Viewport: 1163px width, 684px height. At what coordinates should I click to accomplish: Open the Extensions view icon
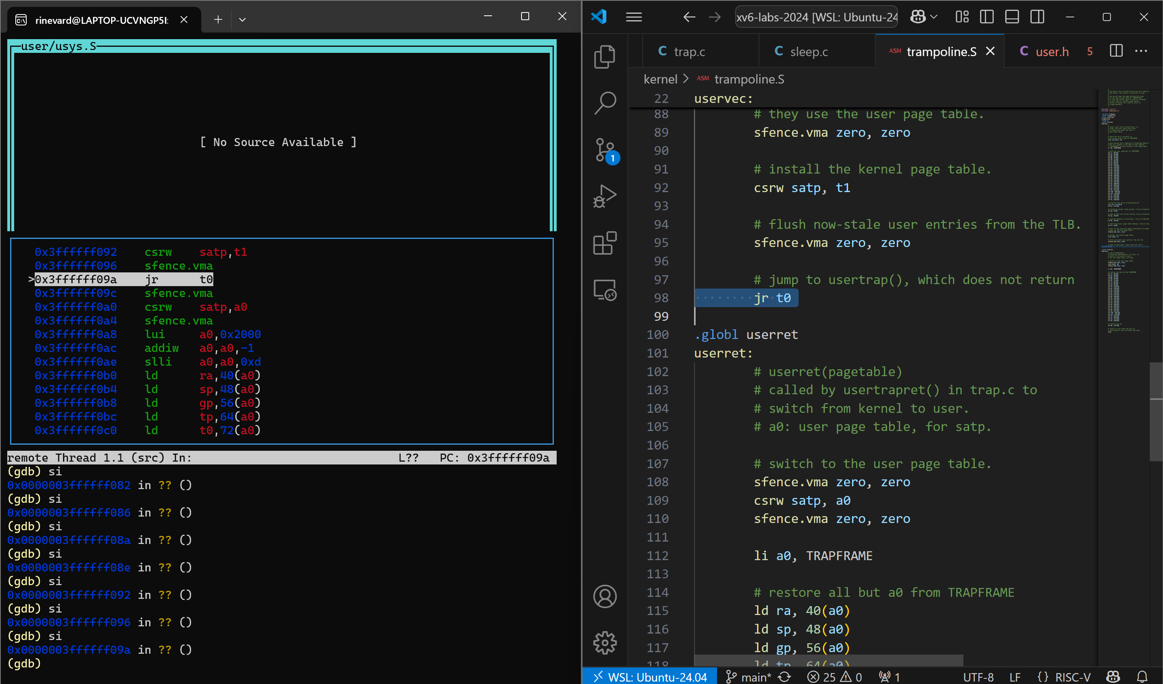coord(605,243)
